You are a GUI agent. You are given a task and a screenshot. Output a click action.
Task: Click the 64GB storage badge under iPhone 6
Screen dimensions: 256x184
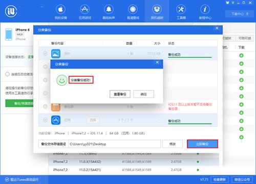(x=20, y=34)
